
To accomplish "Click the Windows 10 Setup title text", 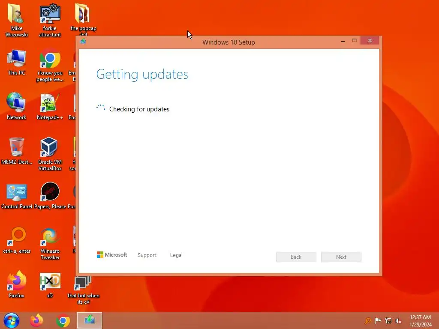I will (229, 42).
